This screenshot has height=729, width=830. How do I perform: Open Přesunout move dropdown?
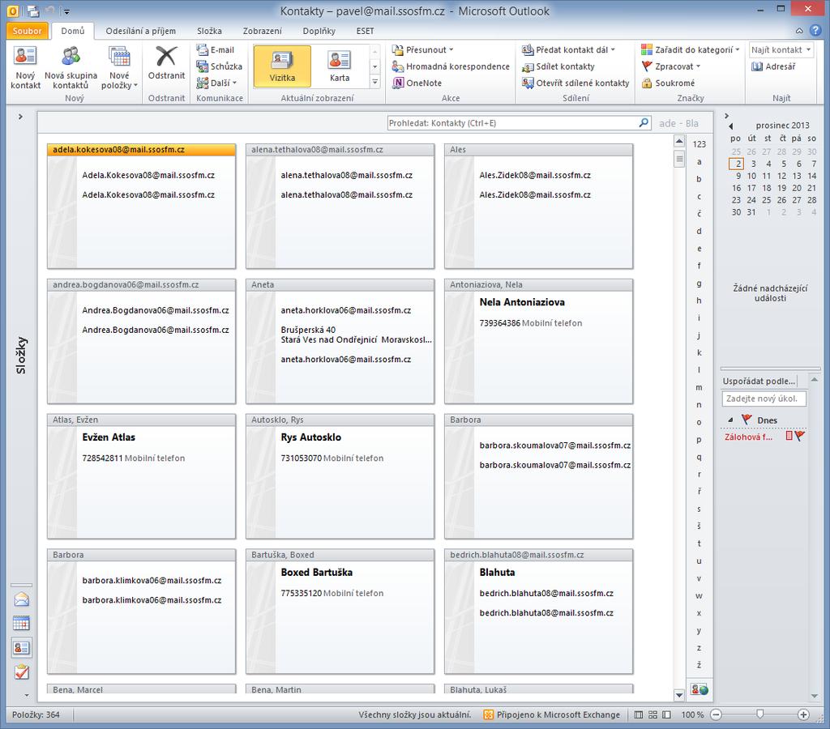tap(422, 49)
